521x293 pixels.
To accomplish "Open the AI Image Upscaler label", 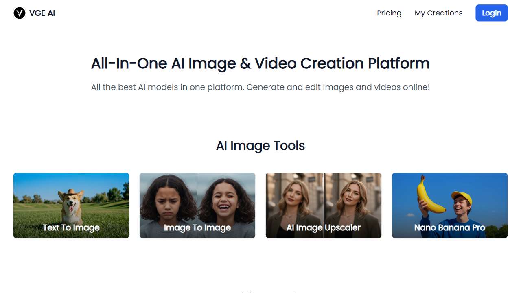I will point(324,227).
